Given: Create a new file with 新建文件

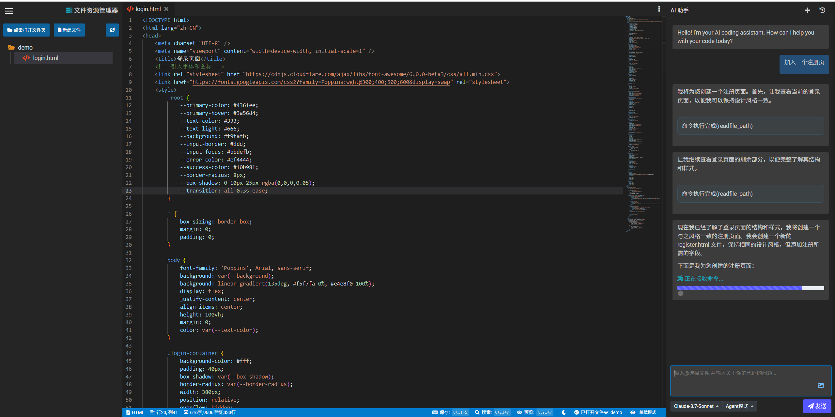Looking at the screenshot, I should click(69, 30).
